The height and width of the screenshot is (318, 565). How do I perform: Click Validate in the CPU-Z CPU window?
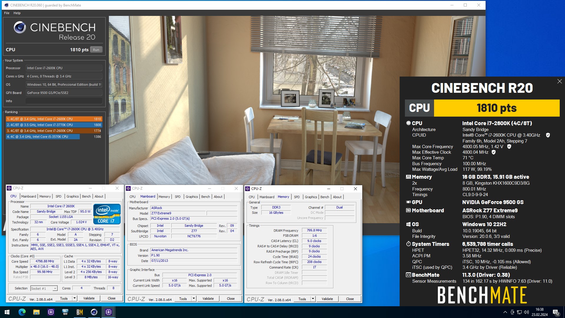pyautogui.click(x=89, y=298)
